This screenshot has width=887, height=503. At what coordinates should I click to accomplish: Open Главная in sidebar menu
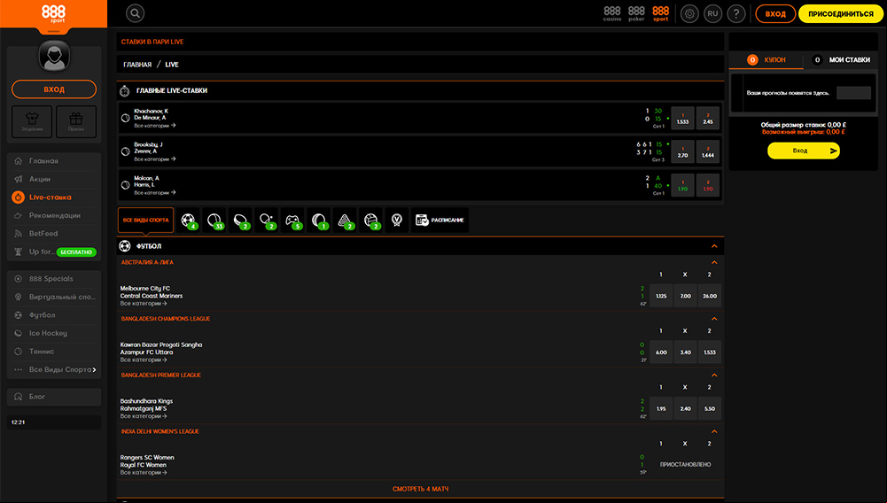tap(54, 161)
